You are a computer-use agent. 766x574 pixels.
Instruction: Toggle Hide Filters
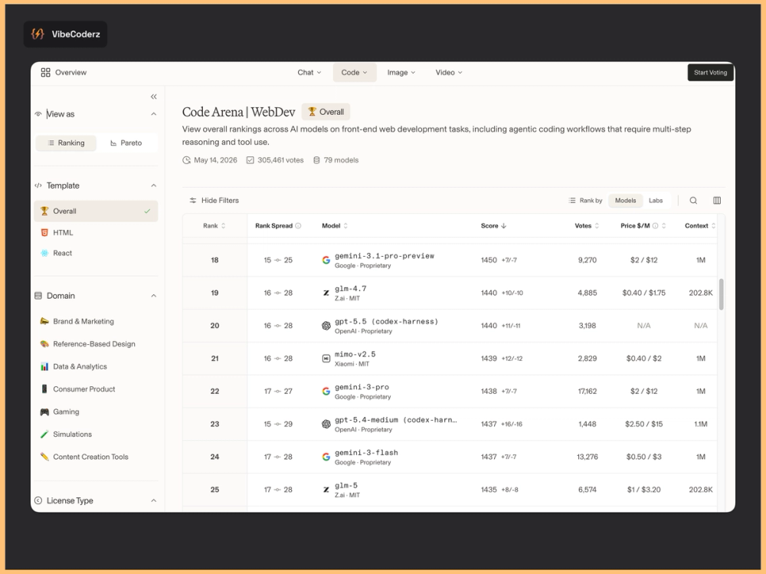[x=214, y=201]
